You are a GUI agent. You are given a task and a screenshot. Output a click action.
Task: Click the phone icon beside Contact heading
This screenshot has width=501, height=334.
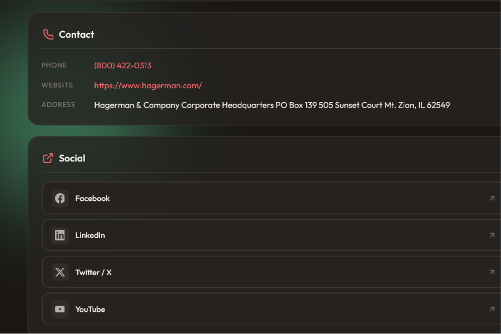(48, 34)
